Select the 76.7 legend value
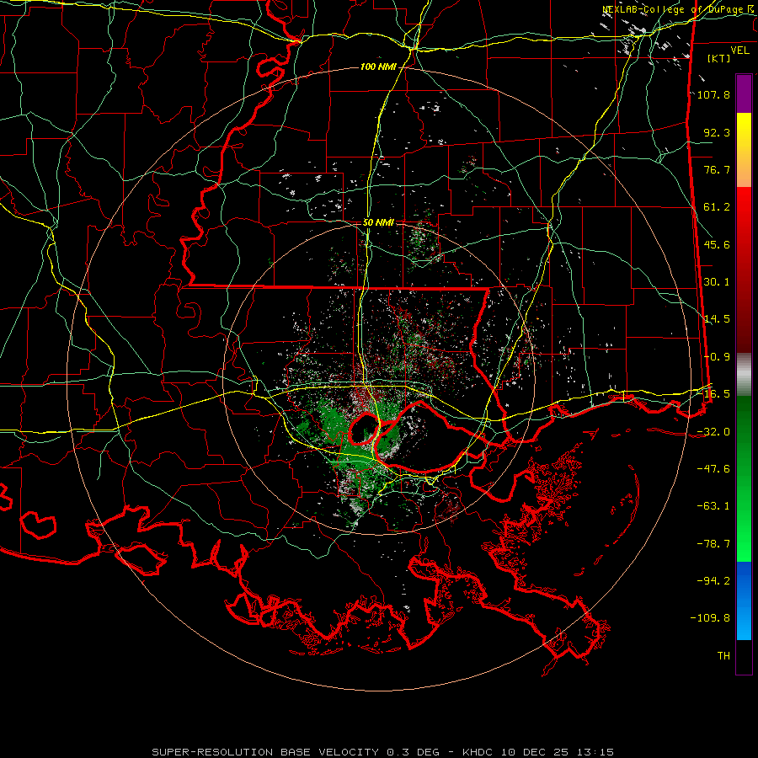Viewport: 758px width, 758px height. (x=717, y=169)
